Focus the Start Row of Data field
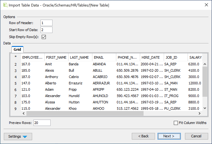Image resolution: width=212 pixels, height=144 pixels. pos(46,30)
